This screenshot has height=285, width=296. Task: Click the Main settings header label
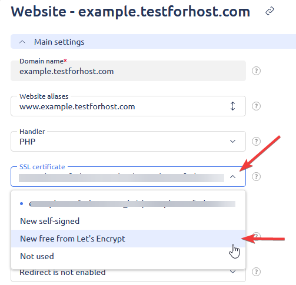click(x=59, y=42)
